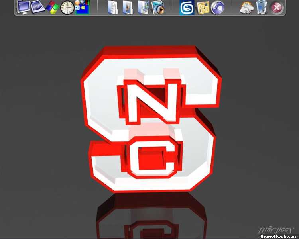This screenshot has height=239, width=299.
Task: Launch the purple globe web browser icon
Action: pos(217,8)
